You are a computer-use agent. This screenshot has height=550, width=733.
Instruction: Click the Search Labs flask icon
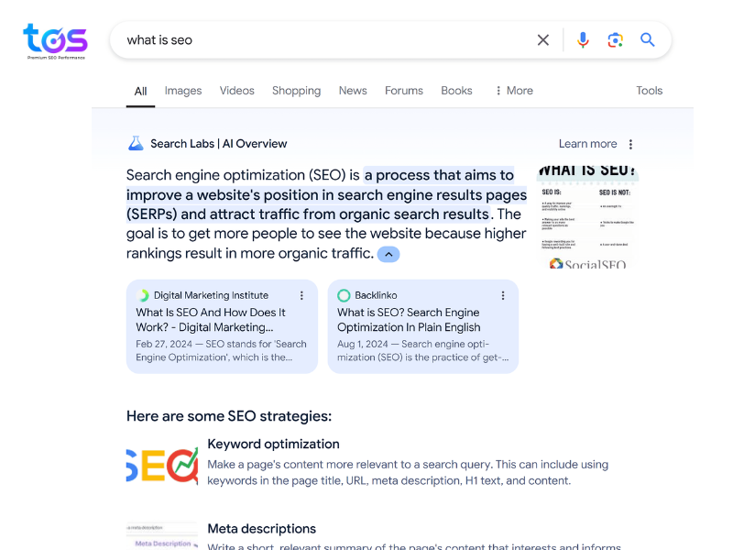[136, 143]
